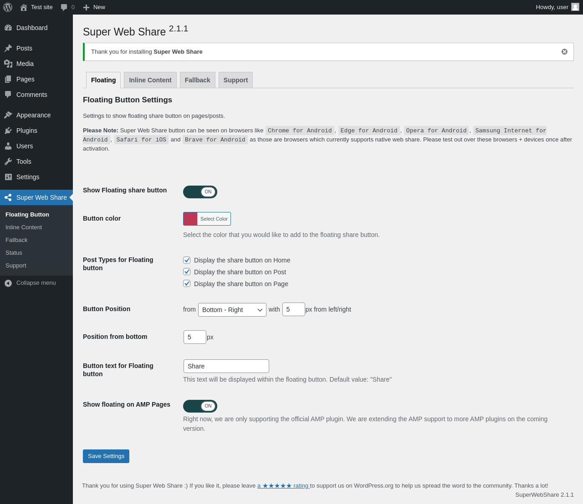Click the Dashboard gauge icon
Screen dimensions: 583x504
click(8, 28)
